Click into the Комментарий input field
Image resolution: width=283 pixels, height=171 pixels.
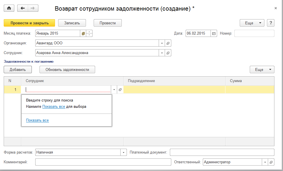click(x=103, y=162)
